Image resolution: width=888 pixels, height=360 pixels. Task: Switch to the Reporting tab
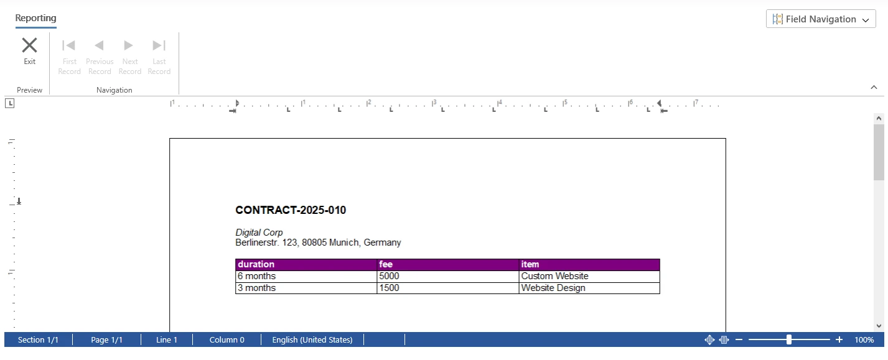click(x=35, y=19)
